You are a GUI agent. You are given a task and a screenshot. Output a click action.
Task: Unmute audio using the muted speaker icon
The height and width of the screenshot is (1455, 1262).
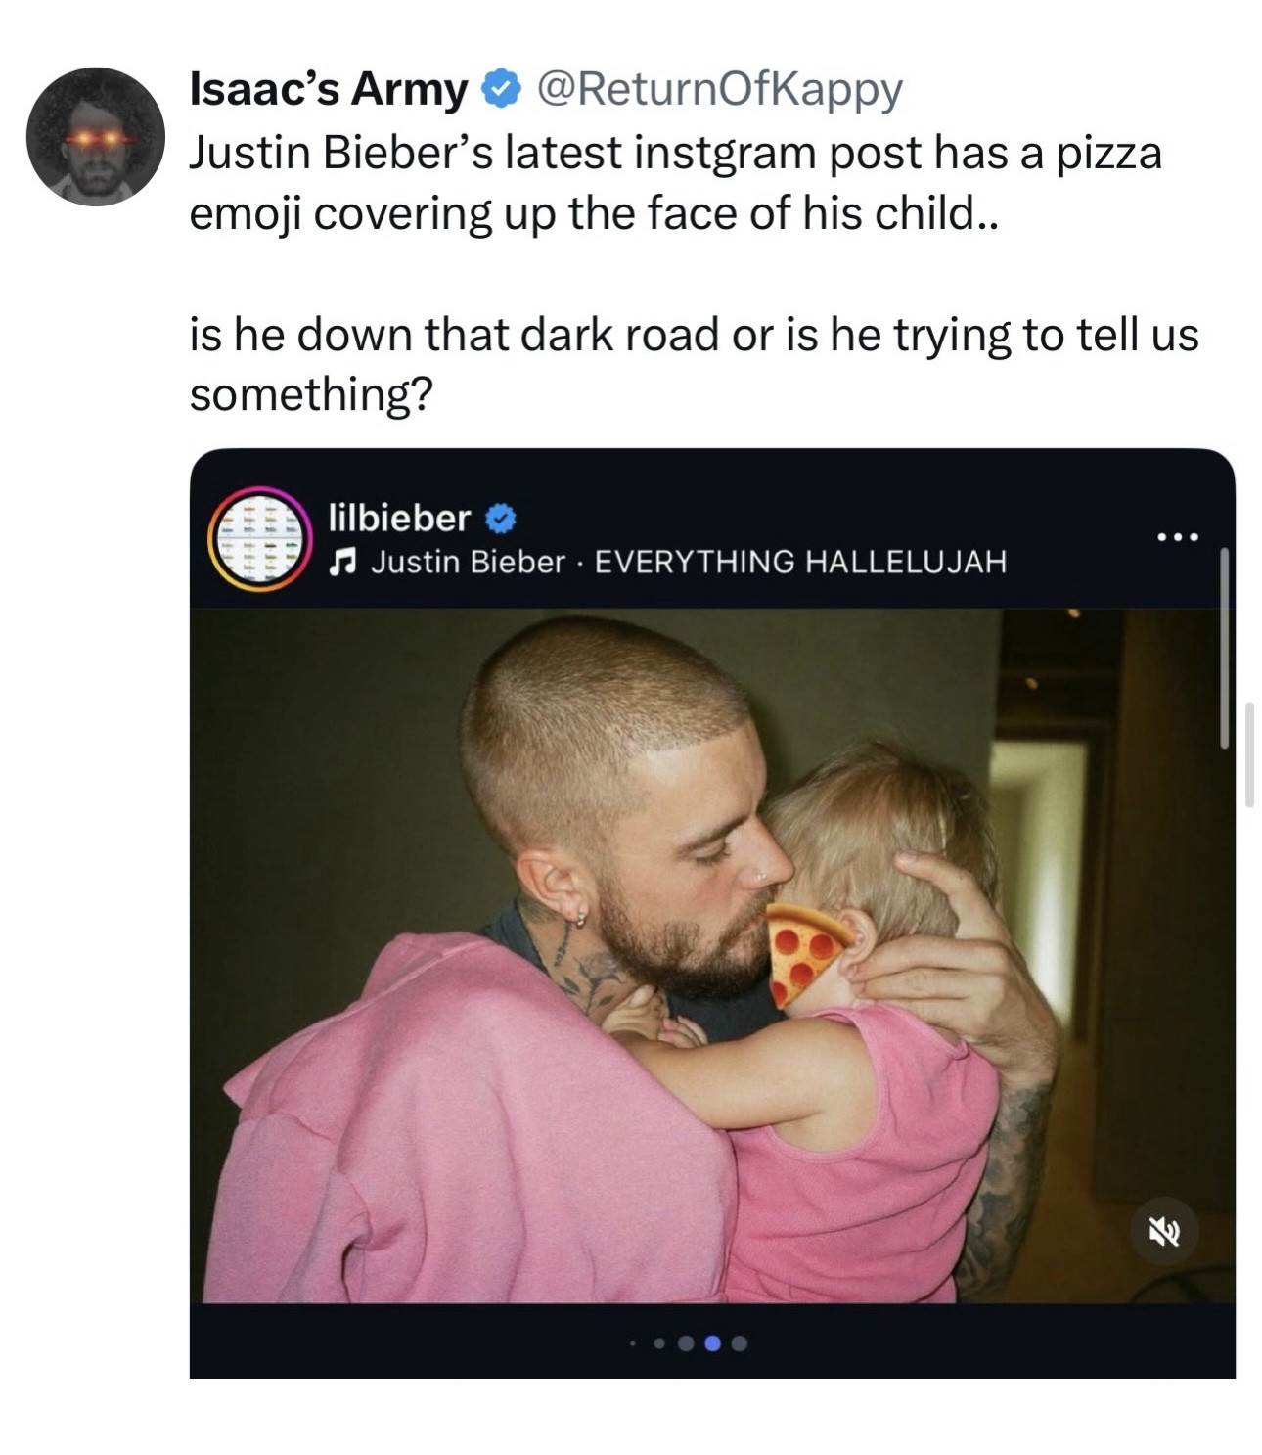point(1163,1233)
